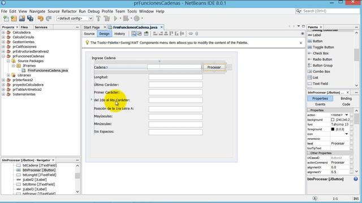The image size is (362, 203).
Task: Show Code in properties window
Action: click(x=346, y=104)
